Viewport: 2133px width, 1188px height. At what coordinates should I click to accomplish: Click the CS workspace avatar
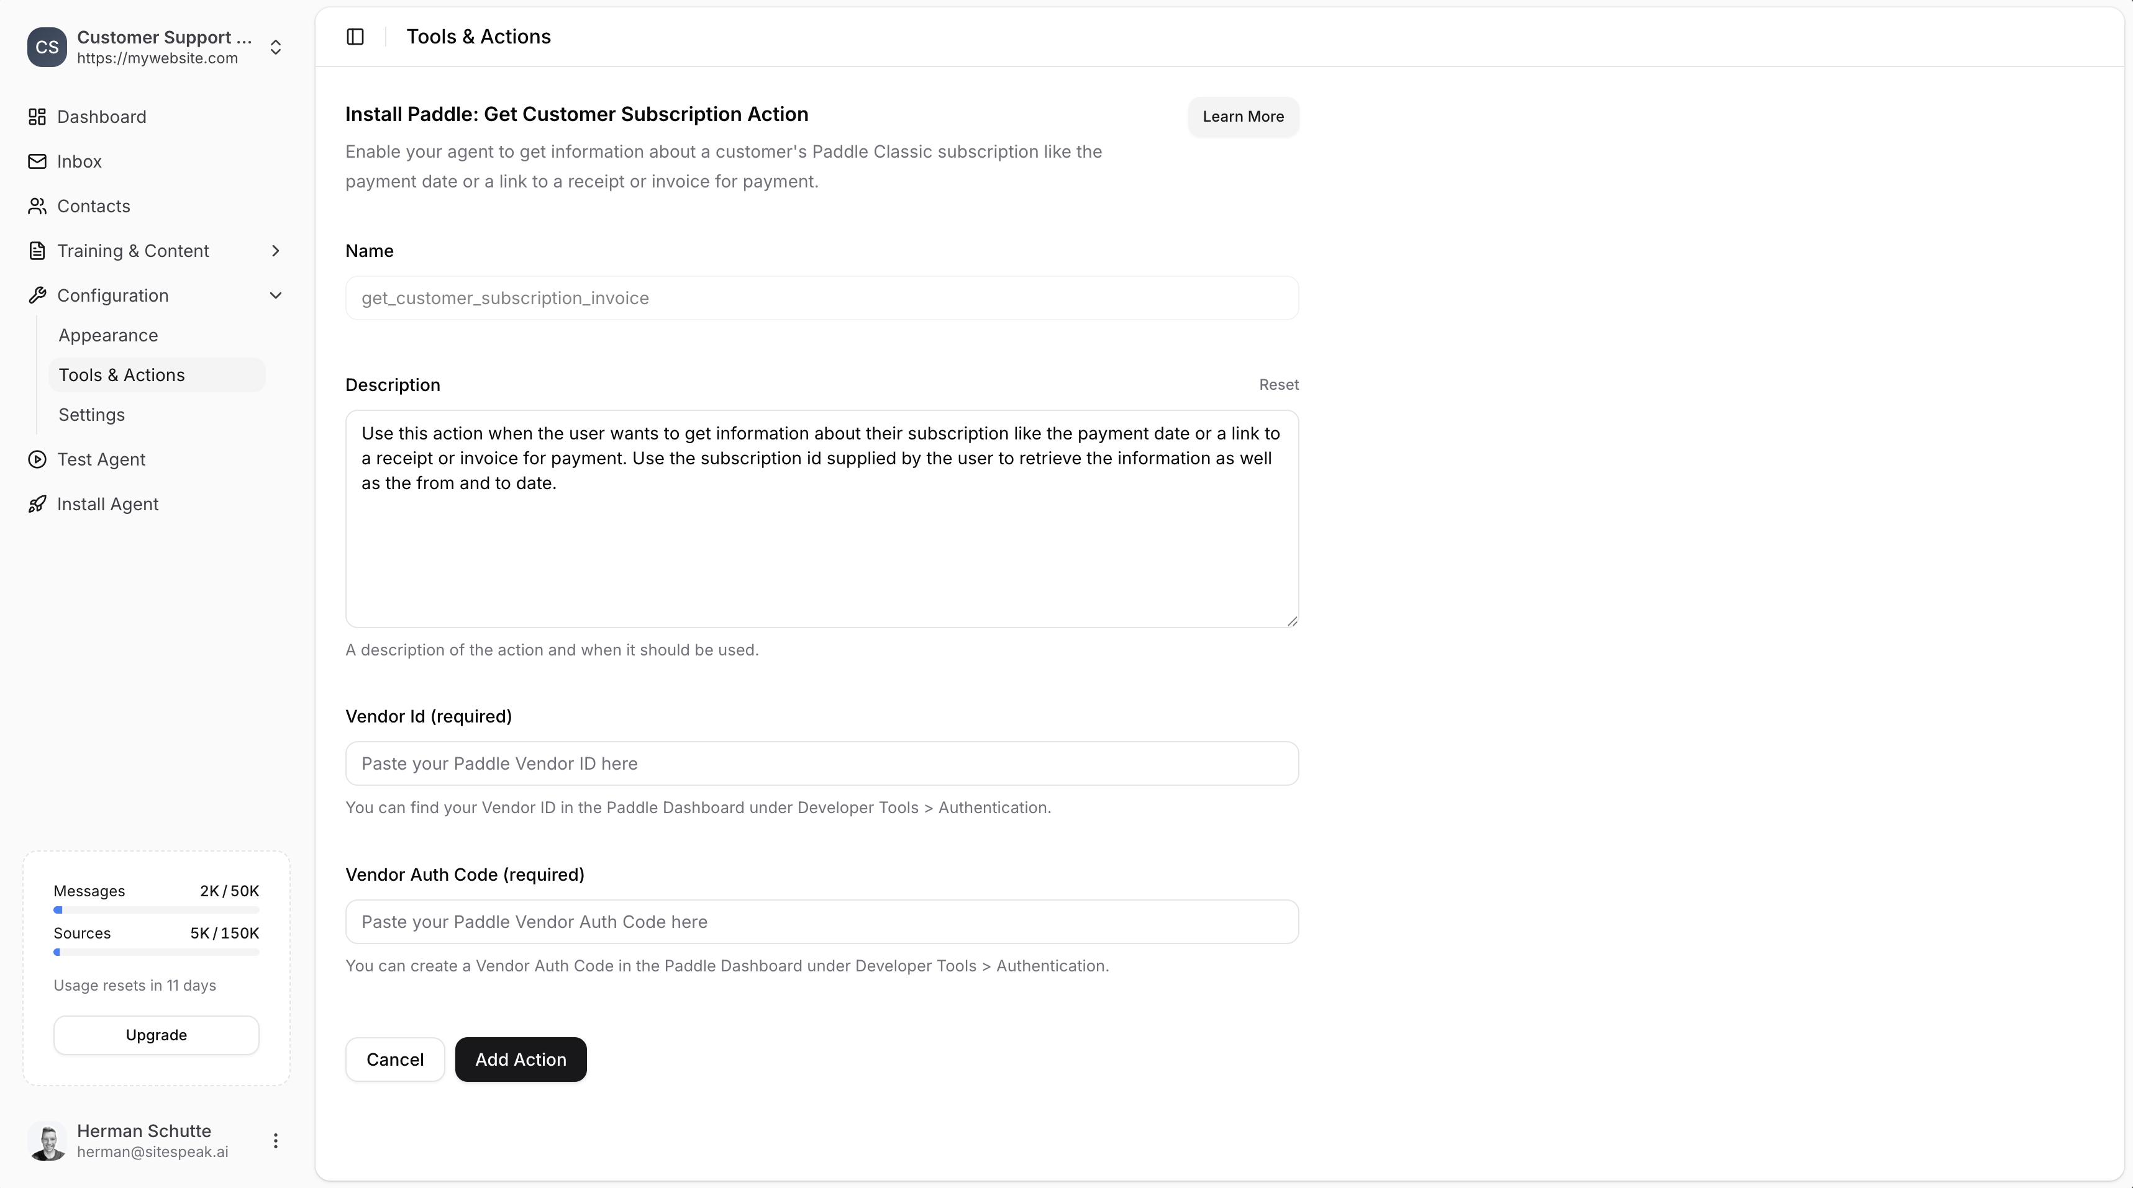coord(47,47)
